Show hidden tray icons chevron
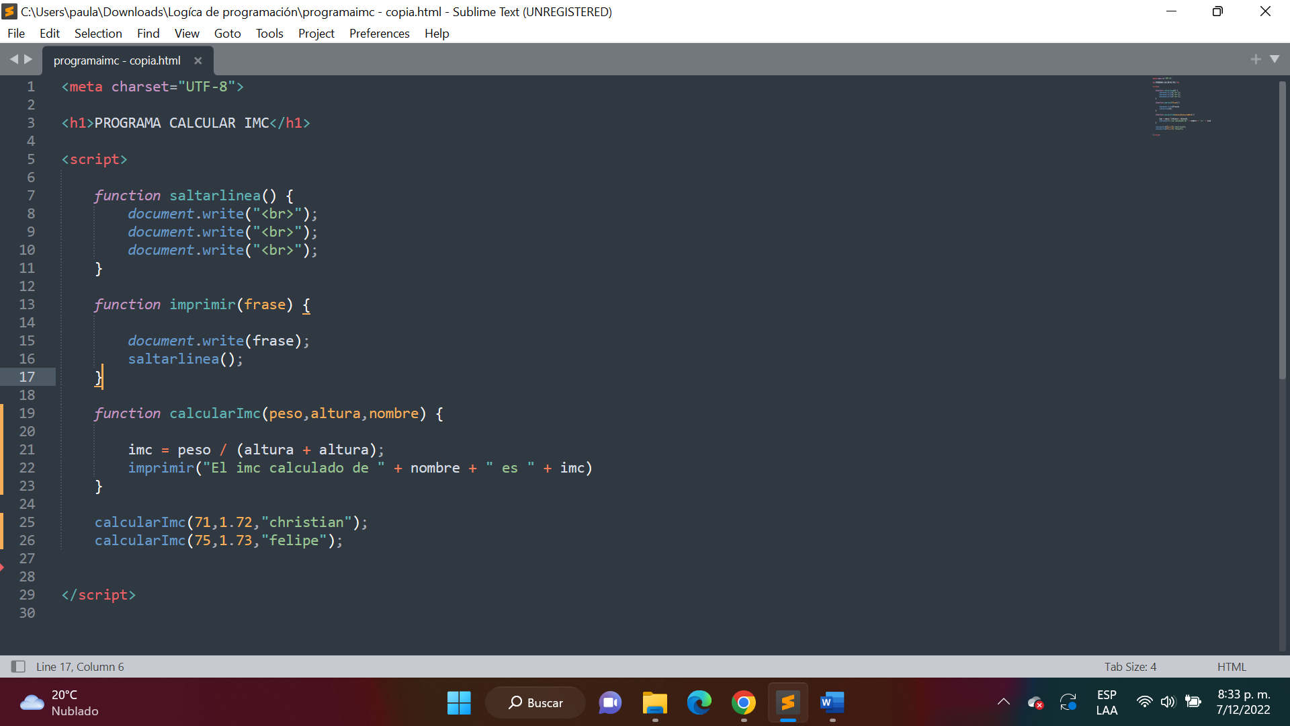 click(x=1004, y=702)
